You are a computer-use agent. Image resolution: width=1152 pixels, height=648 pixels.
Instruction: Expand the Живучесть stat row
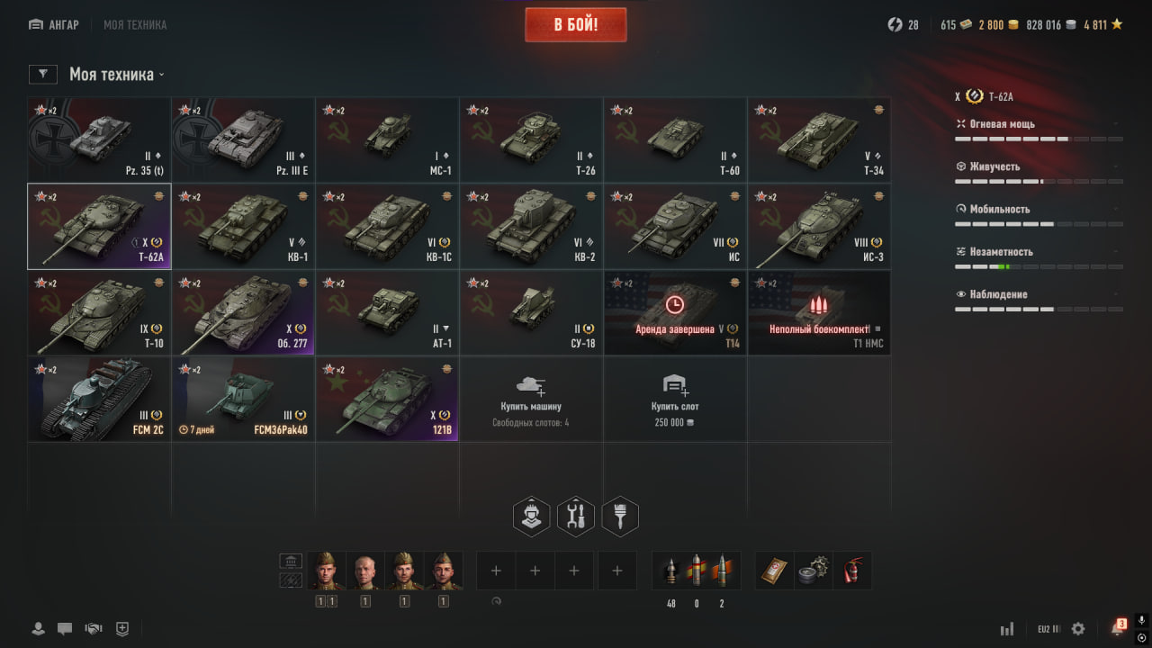point(1039,166)
